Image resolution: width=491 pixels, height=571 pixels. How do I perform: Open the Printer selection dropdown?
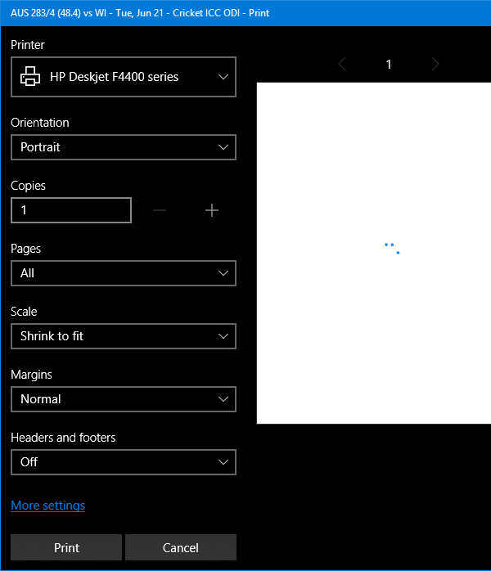pyautogui.click(x=124, y=77)
